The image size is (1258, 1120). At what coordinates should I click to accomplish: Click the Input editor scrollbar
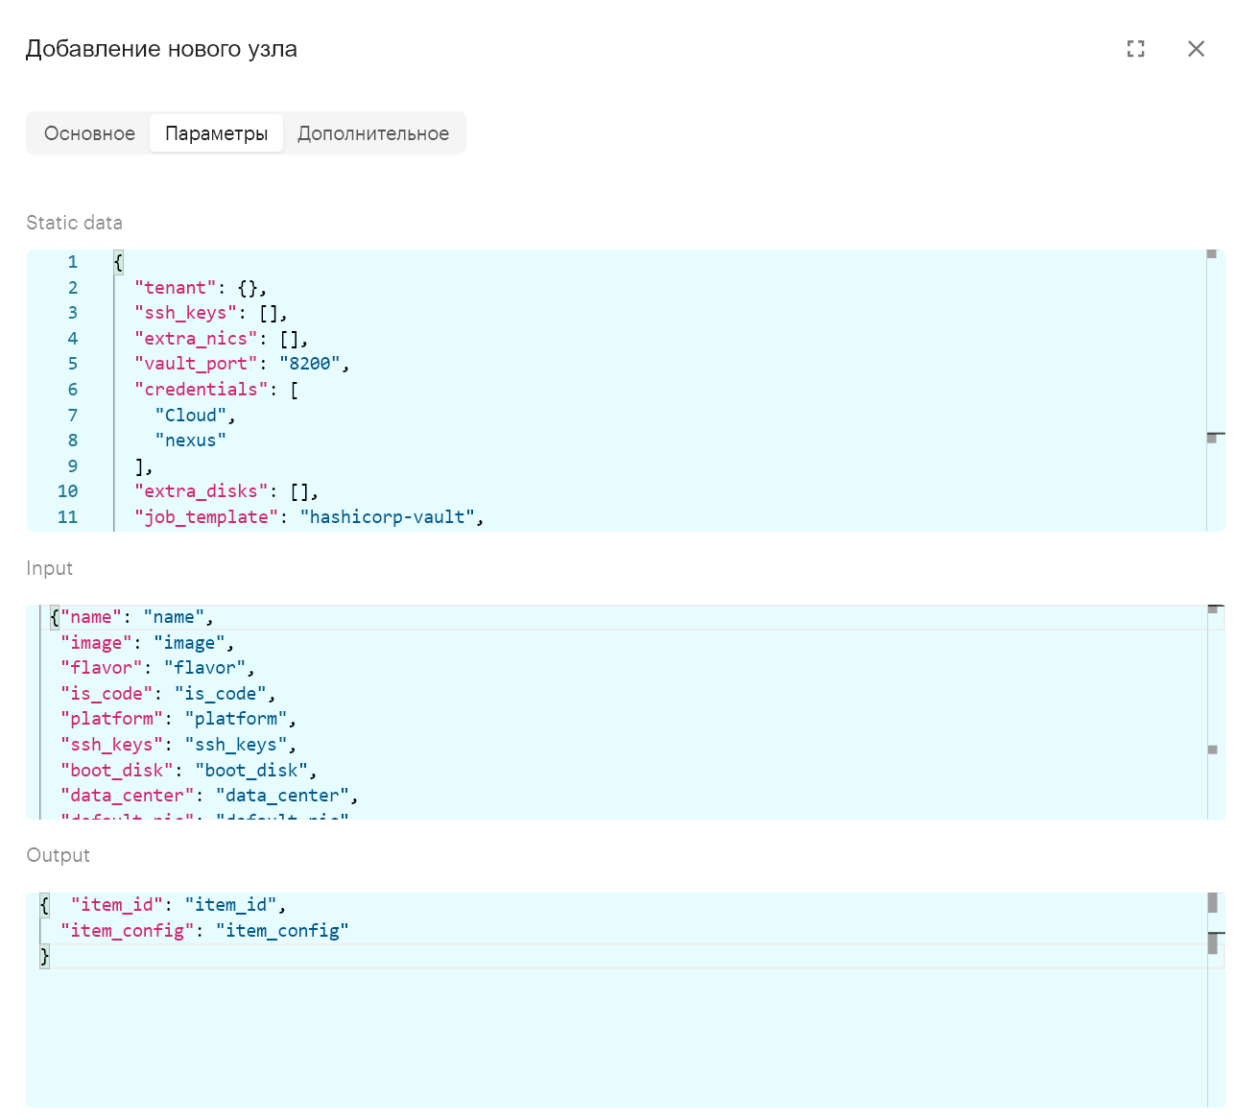pos(1216,712)
